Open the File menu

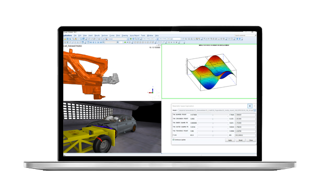click(75, 35)
